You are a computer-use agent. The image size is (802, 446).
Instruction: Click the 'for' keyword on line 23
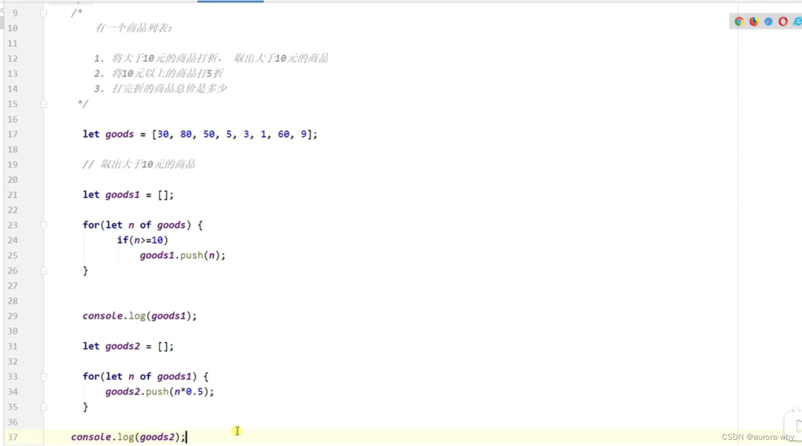tap(90, 225)
